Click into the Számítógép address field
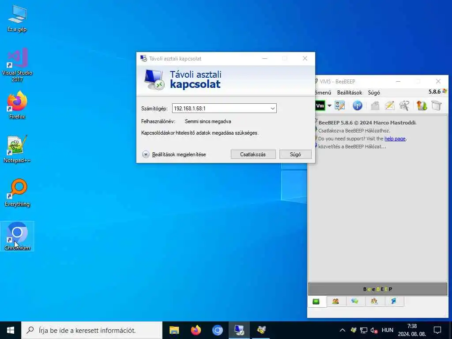 [221, 109]
